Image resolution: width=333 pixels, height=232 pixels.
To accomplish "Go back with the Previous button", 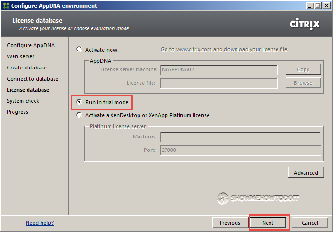I will click(x=230, y=223).
